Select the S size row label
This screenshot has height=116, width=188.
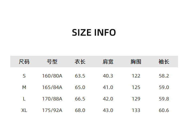(24, 76)
